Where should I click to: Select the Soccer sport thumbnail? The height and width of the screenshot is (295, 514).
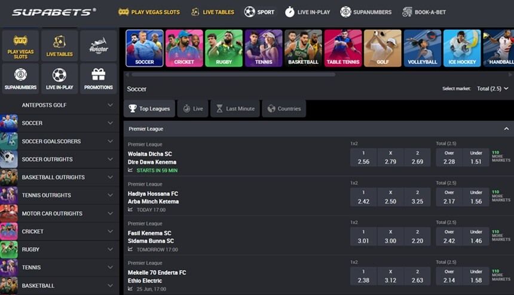pyautogui.click(x=145, y=48)
